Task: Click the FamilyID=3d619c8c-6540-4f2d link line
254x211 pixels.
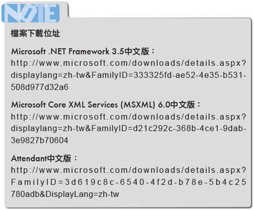Action: tap(129, 182)
